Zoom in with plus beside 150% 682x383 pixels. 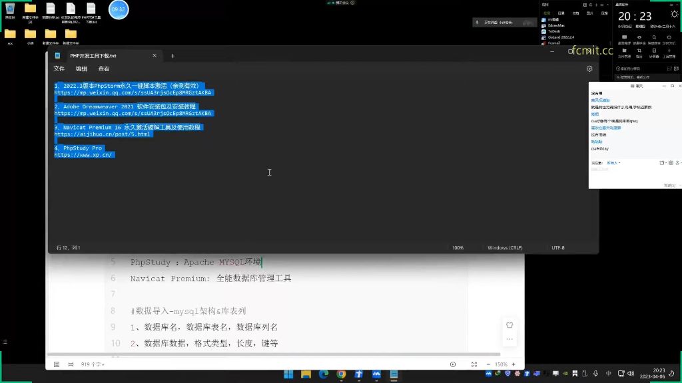click(x=513, y=364)
